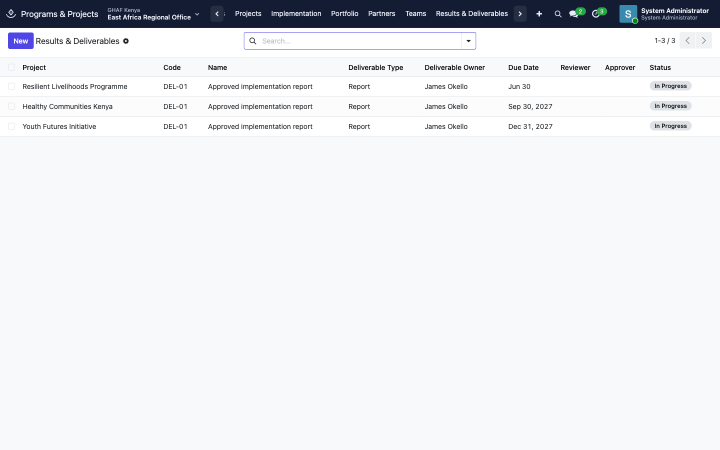Screen dimensions: 720x450
Task: Open the Teams menu
Action: [415, 14]
